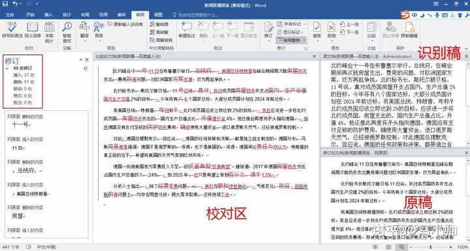
Task: Open Sogou skin shirt icon
Action: pos(460,15)
